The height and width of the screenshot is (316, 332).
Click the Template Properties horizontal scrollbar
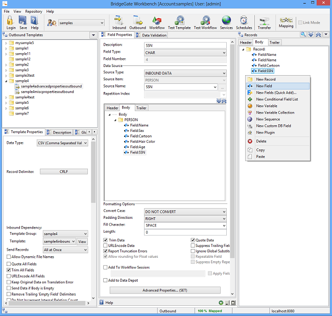(47, 303)
